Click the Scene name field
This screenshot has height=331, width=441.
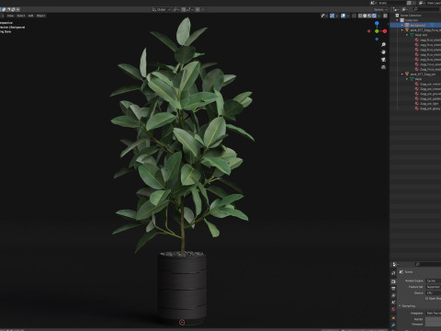(x=392, y=3)
